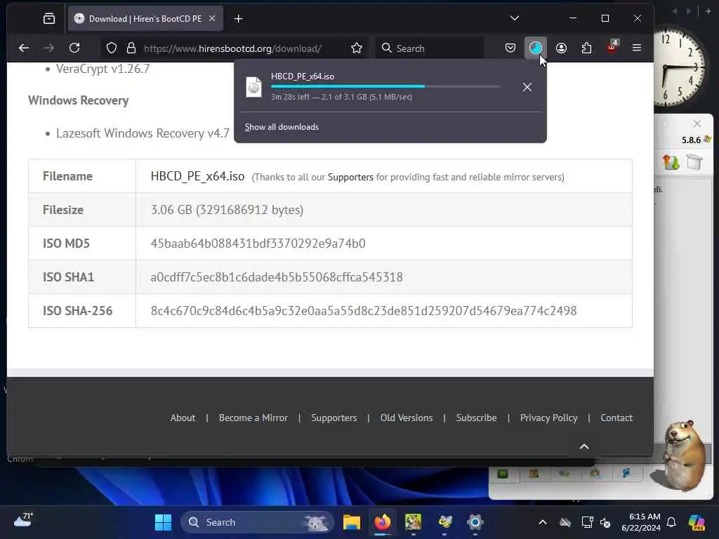The height and width of the screenshot is (539, 719).
Task: Click the address bar URL field
Action: point(232,48)
